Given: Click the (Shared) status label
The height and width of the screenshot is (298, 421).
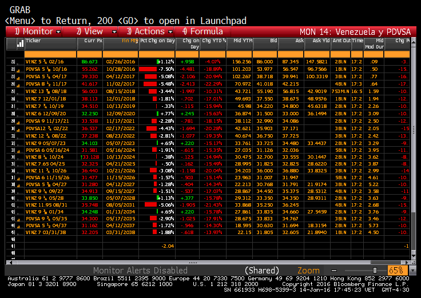Looking at the screenshot, I should coord(262,271).
